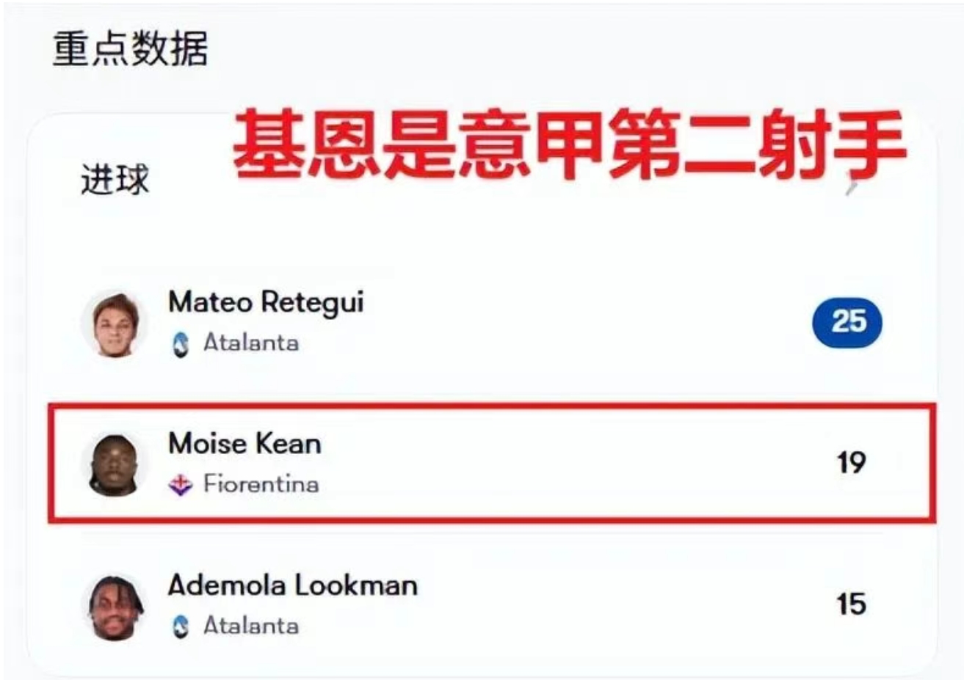The height and width of the screenshot is (680, 964).
Task: Click Moise Kean's player avatar
Action: point(114,464)
